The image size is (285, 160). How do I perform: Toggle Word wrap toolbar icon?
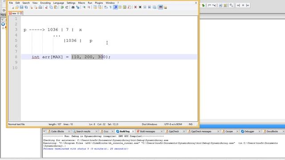[x=106, y=7]
